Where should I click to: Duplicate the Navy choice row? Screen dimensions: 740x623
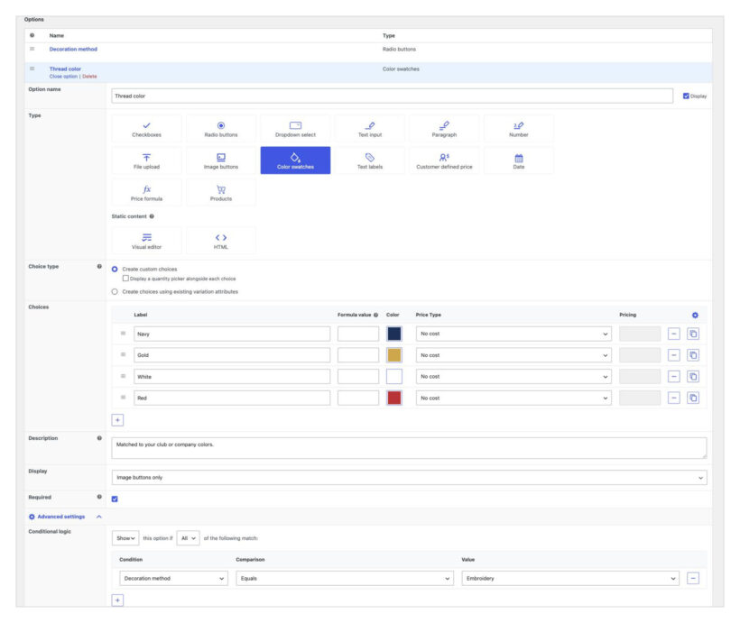693,334
